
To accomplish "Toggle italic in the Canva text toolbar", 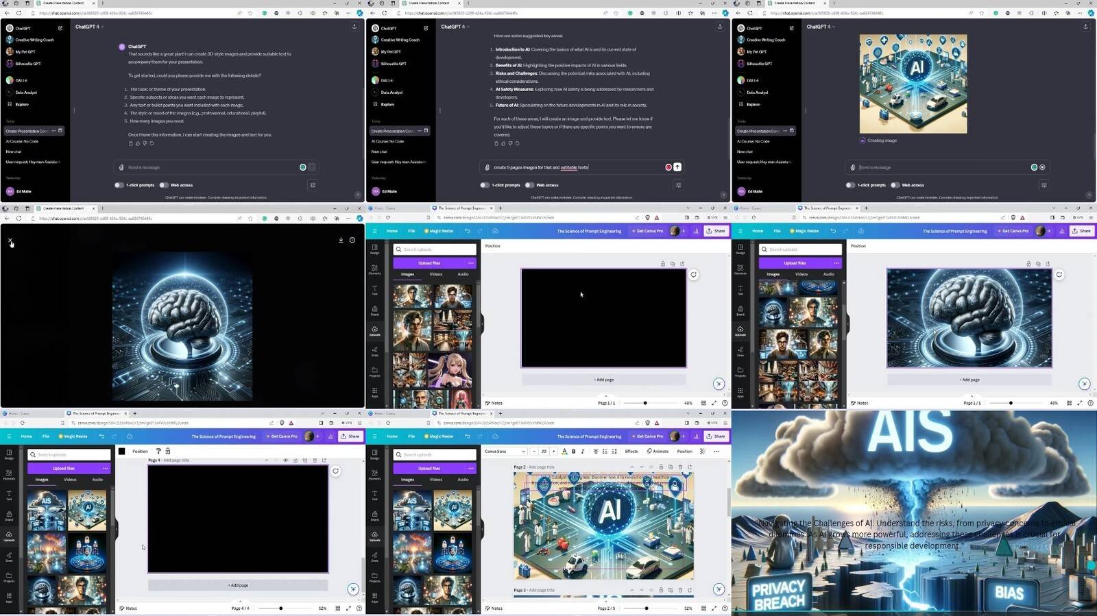I will click(x=583, y=452).
